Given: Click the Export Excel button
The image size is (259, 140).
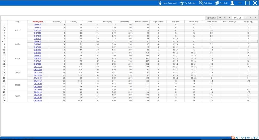Looking at the screenshot, I should coord(211,18).
